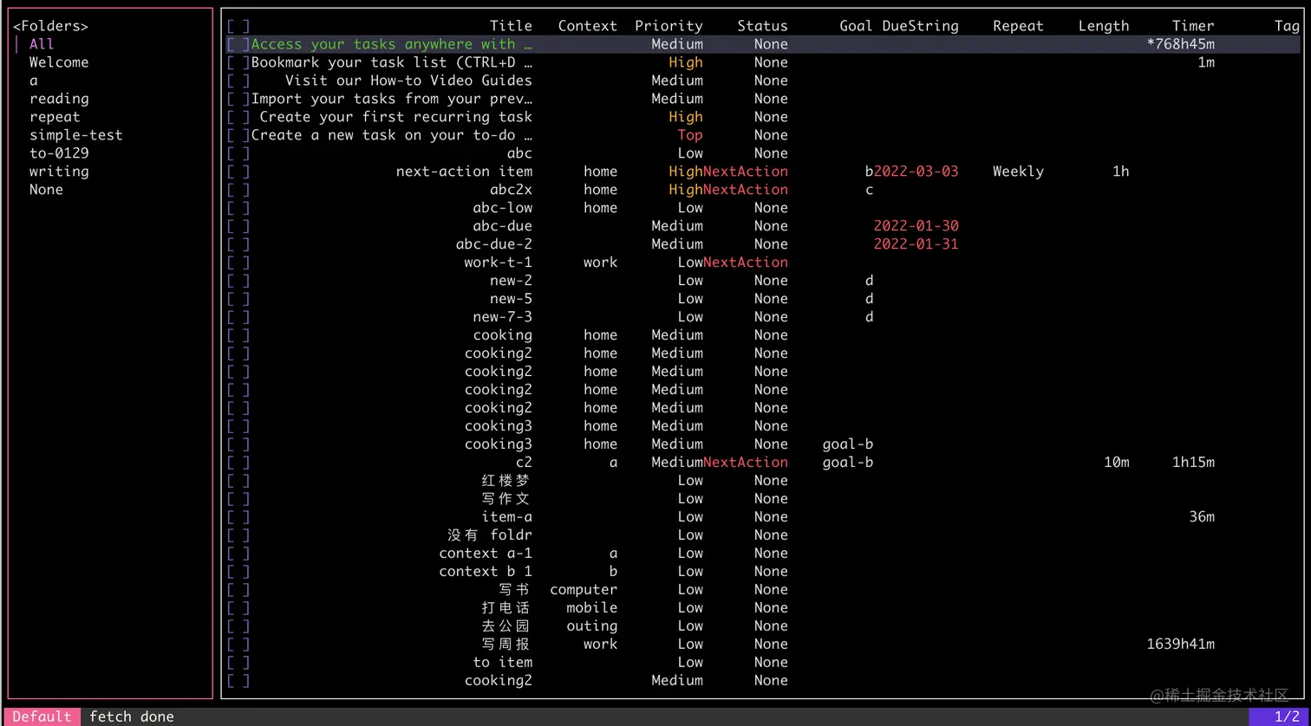Viewport: 1311px width, 726px height.
Task: Check the work-t-1 task checkbox
Action: coord(238,263)
